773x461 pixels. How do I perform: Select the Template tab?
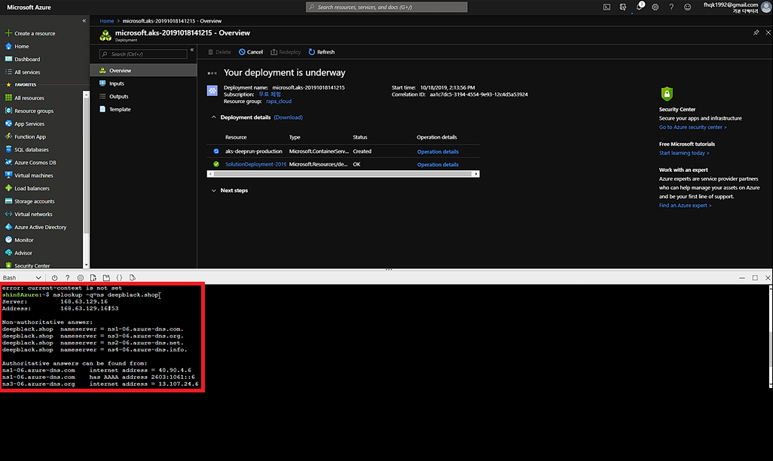pyautogui.click(x=143, y=109)
